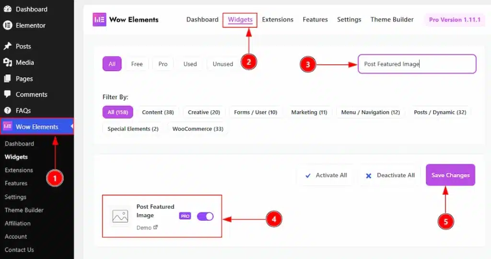
Task: Filter by Special Elements (2)
Action: (x=133, y=129)
